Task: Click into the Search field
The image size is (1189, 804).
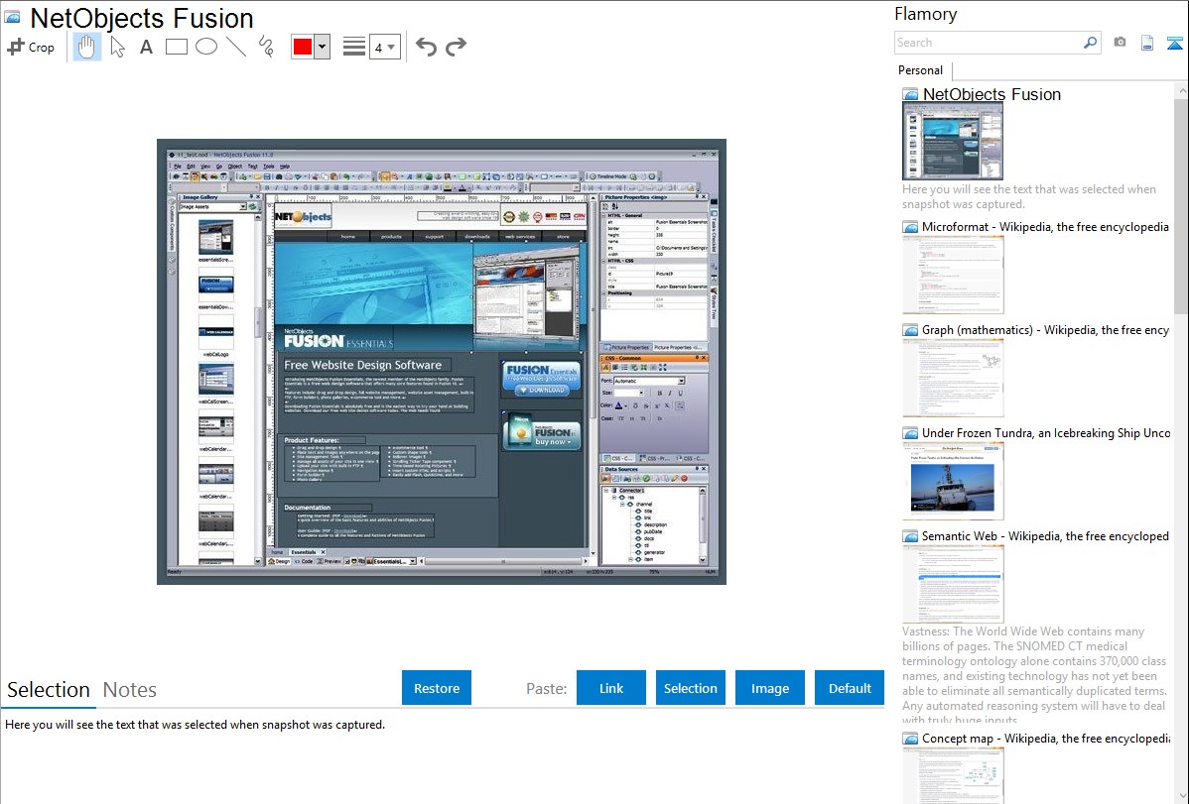Action: point(988,43)
